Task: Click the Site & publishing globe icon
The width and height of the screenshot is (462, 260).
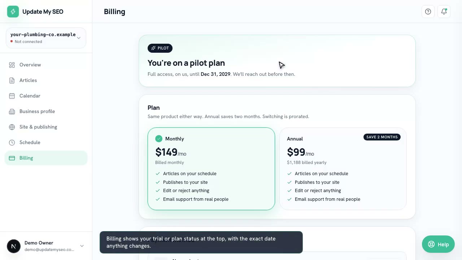Action: (12, 127)
